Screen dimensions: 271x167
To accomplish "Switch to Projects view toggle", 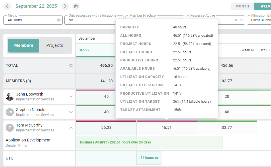I will (x=55, y=45).
